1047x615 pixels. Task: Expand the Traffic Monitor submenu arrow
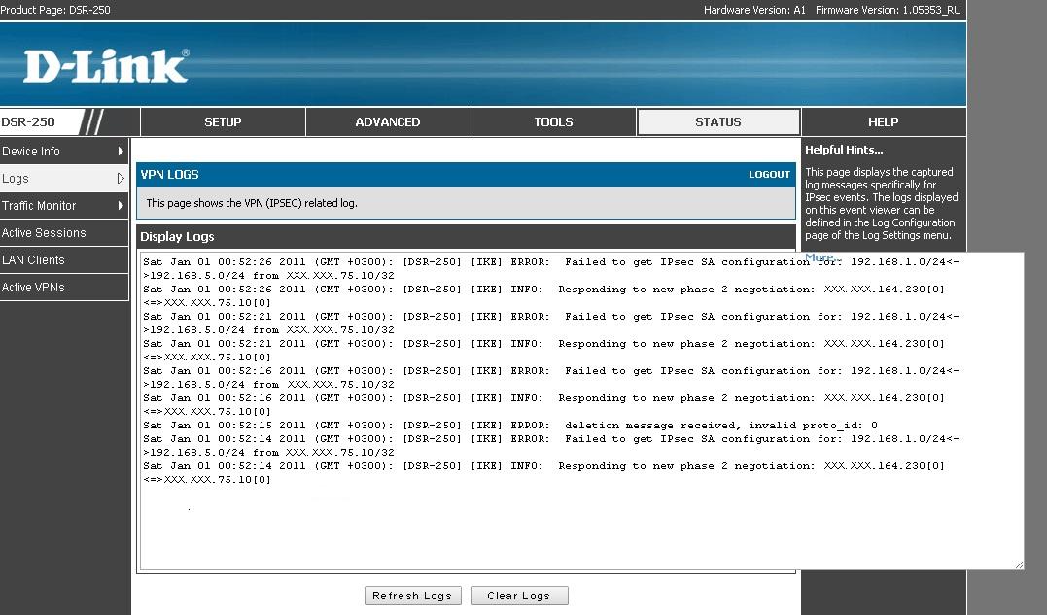[x=121, y=205]
